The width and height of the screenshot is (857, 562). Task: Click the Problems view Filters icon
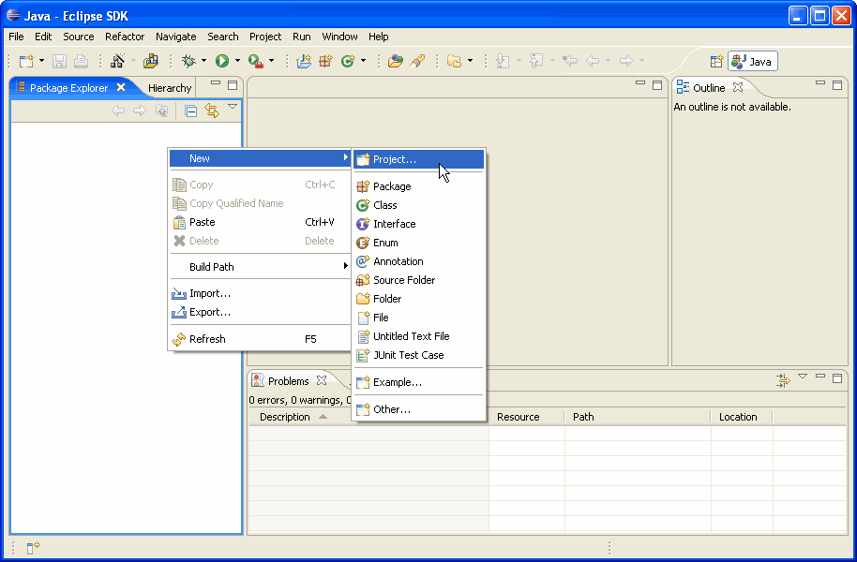783,380
